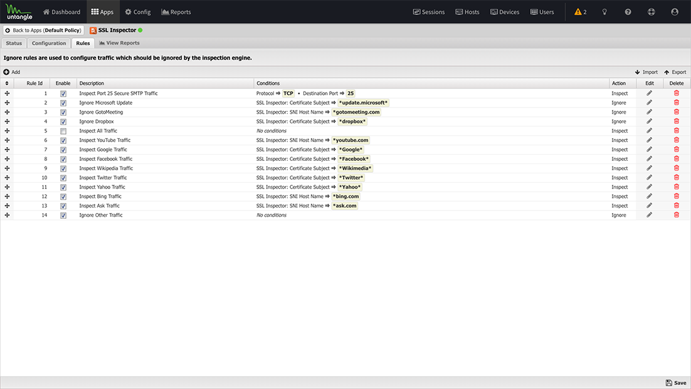The height and width of the screenshot is (389, 691).
Task: Switch to the Status tab
Action: 14,43
